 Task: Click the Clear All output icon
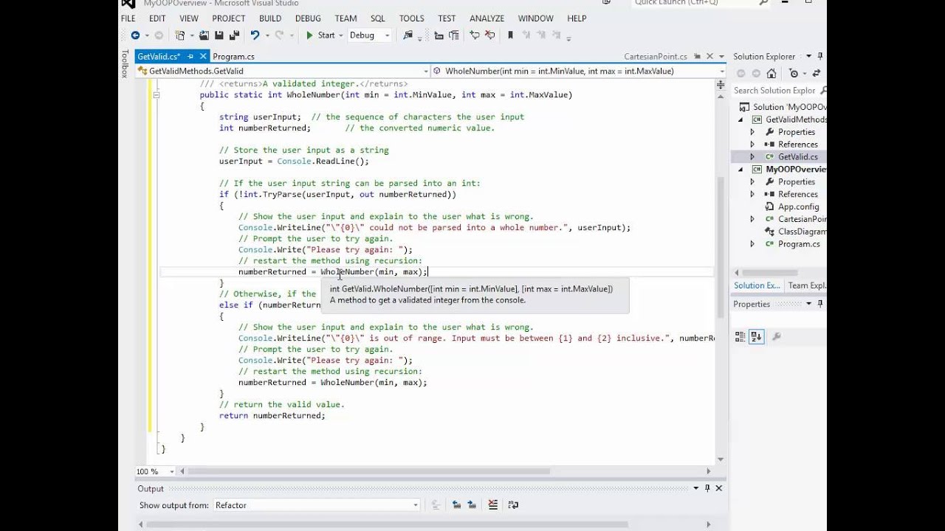click(492, 505)
